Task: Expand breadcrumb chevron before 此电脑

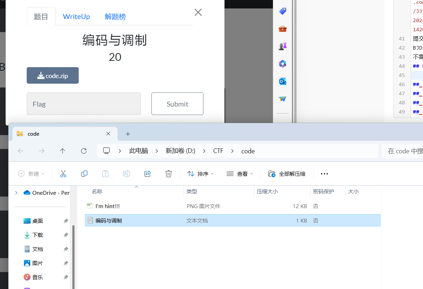Action: tap(120, 151)
